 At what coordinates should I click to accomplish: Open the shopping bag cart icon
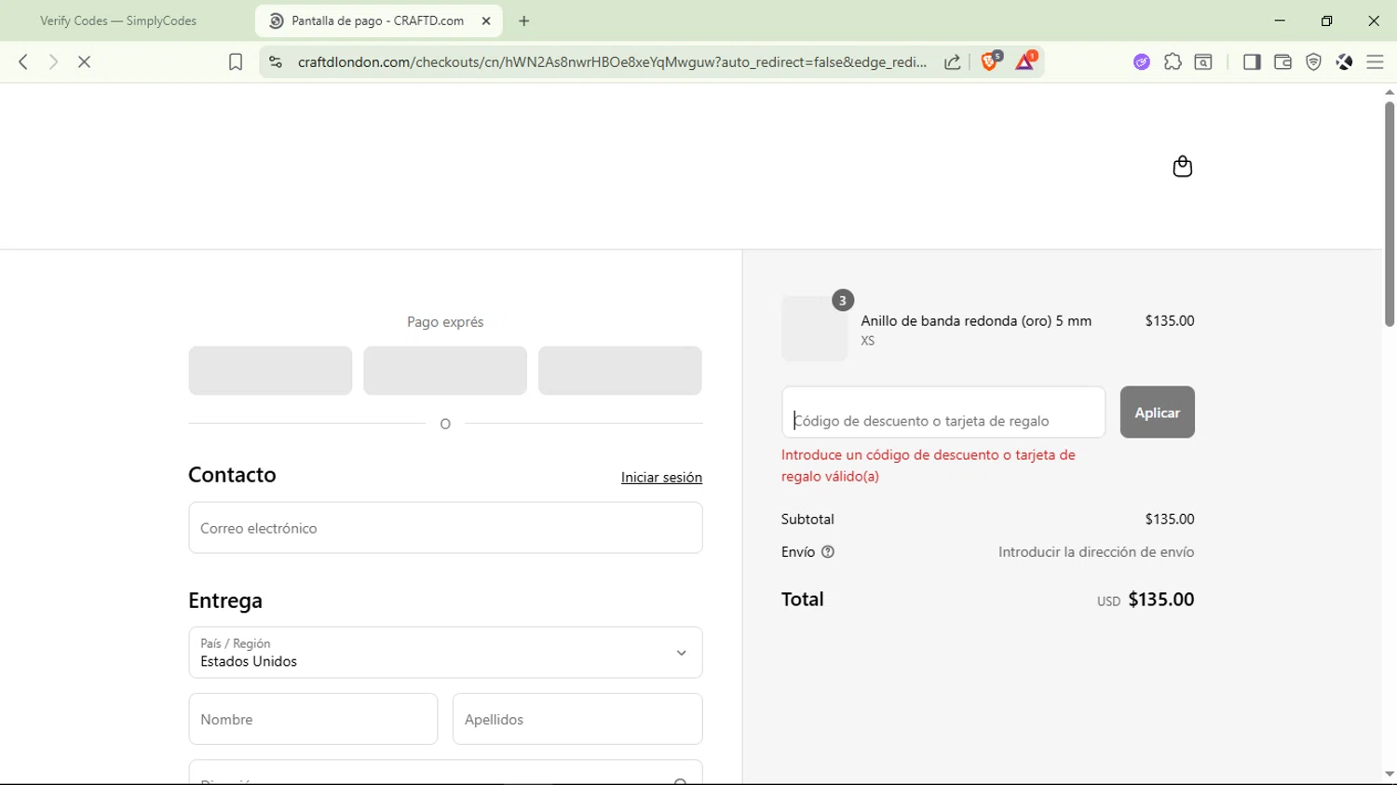pyautogui.click(x=1182, y=167)
